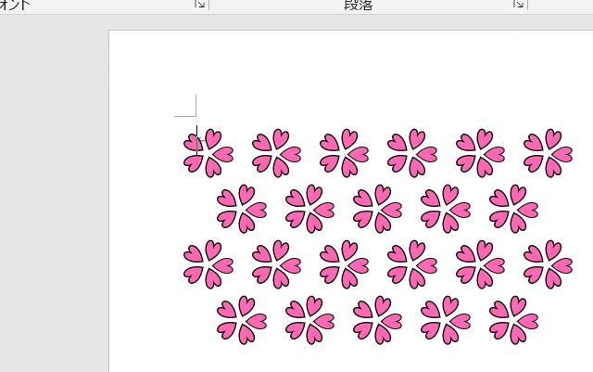Screen dimensions: 593x372
Task: Pick the fifth flower in the top row
Action: [480, 153]
